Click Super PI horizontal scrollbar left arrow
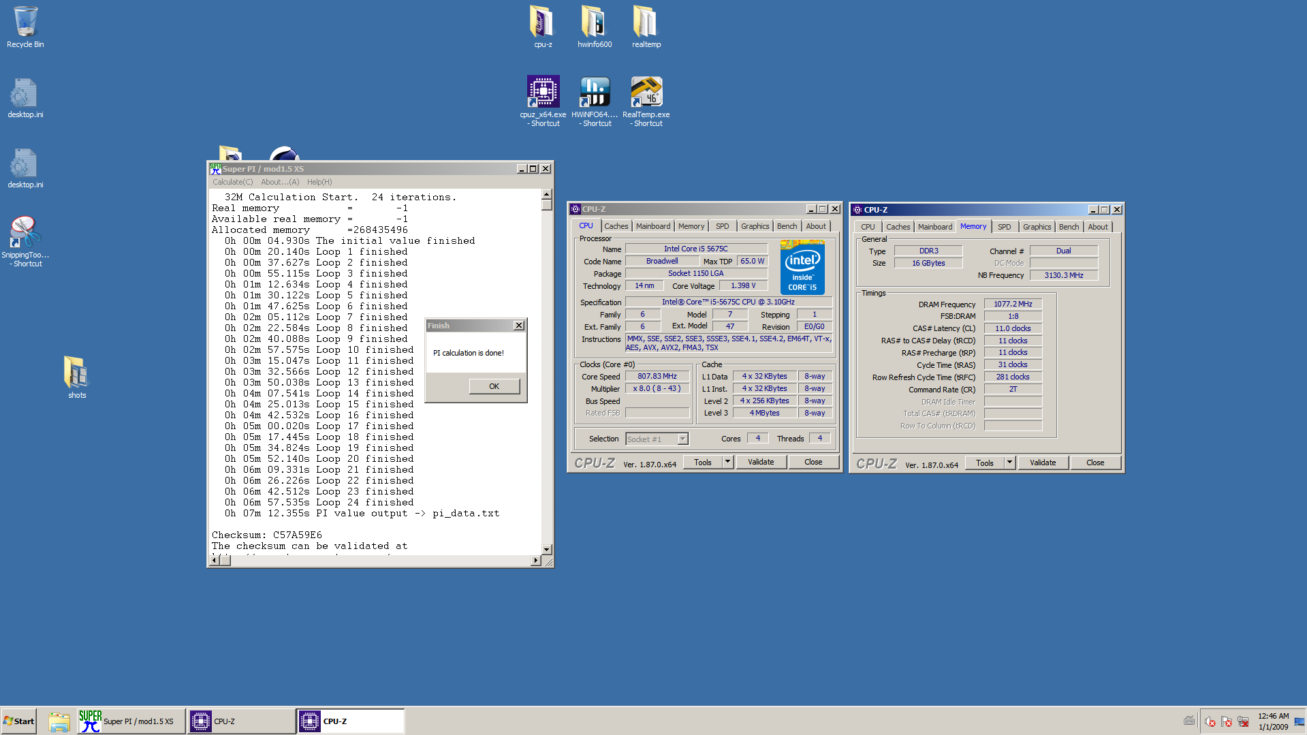Viewport: 1307px width, 735px height. (215, 560)
